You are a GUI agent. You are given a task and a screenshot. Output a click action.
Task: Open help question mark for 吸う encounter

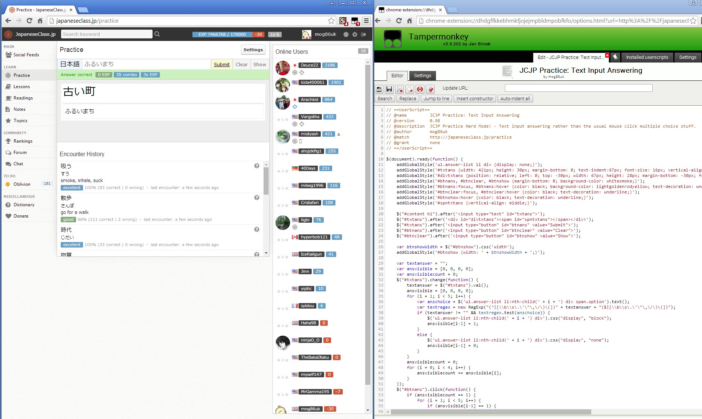(257, 166)
